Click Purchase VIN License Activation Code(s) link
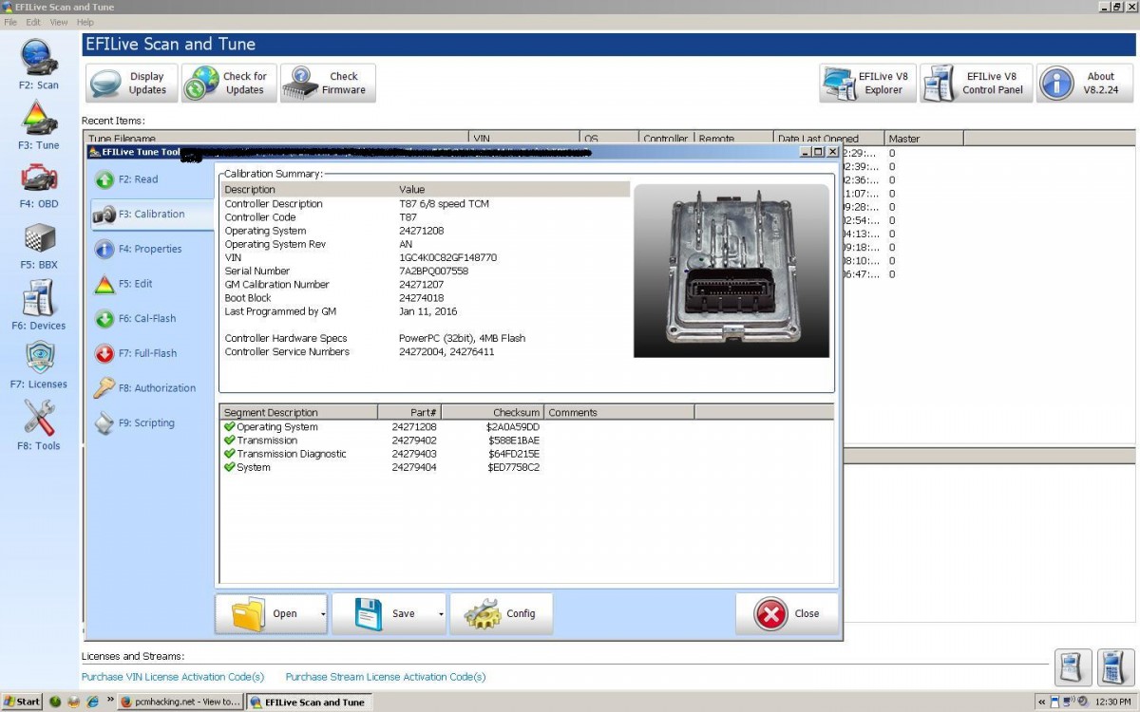 pos(173,677)
